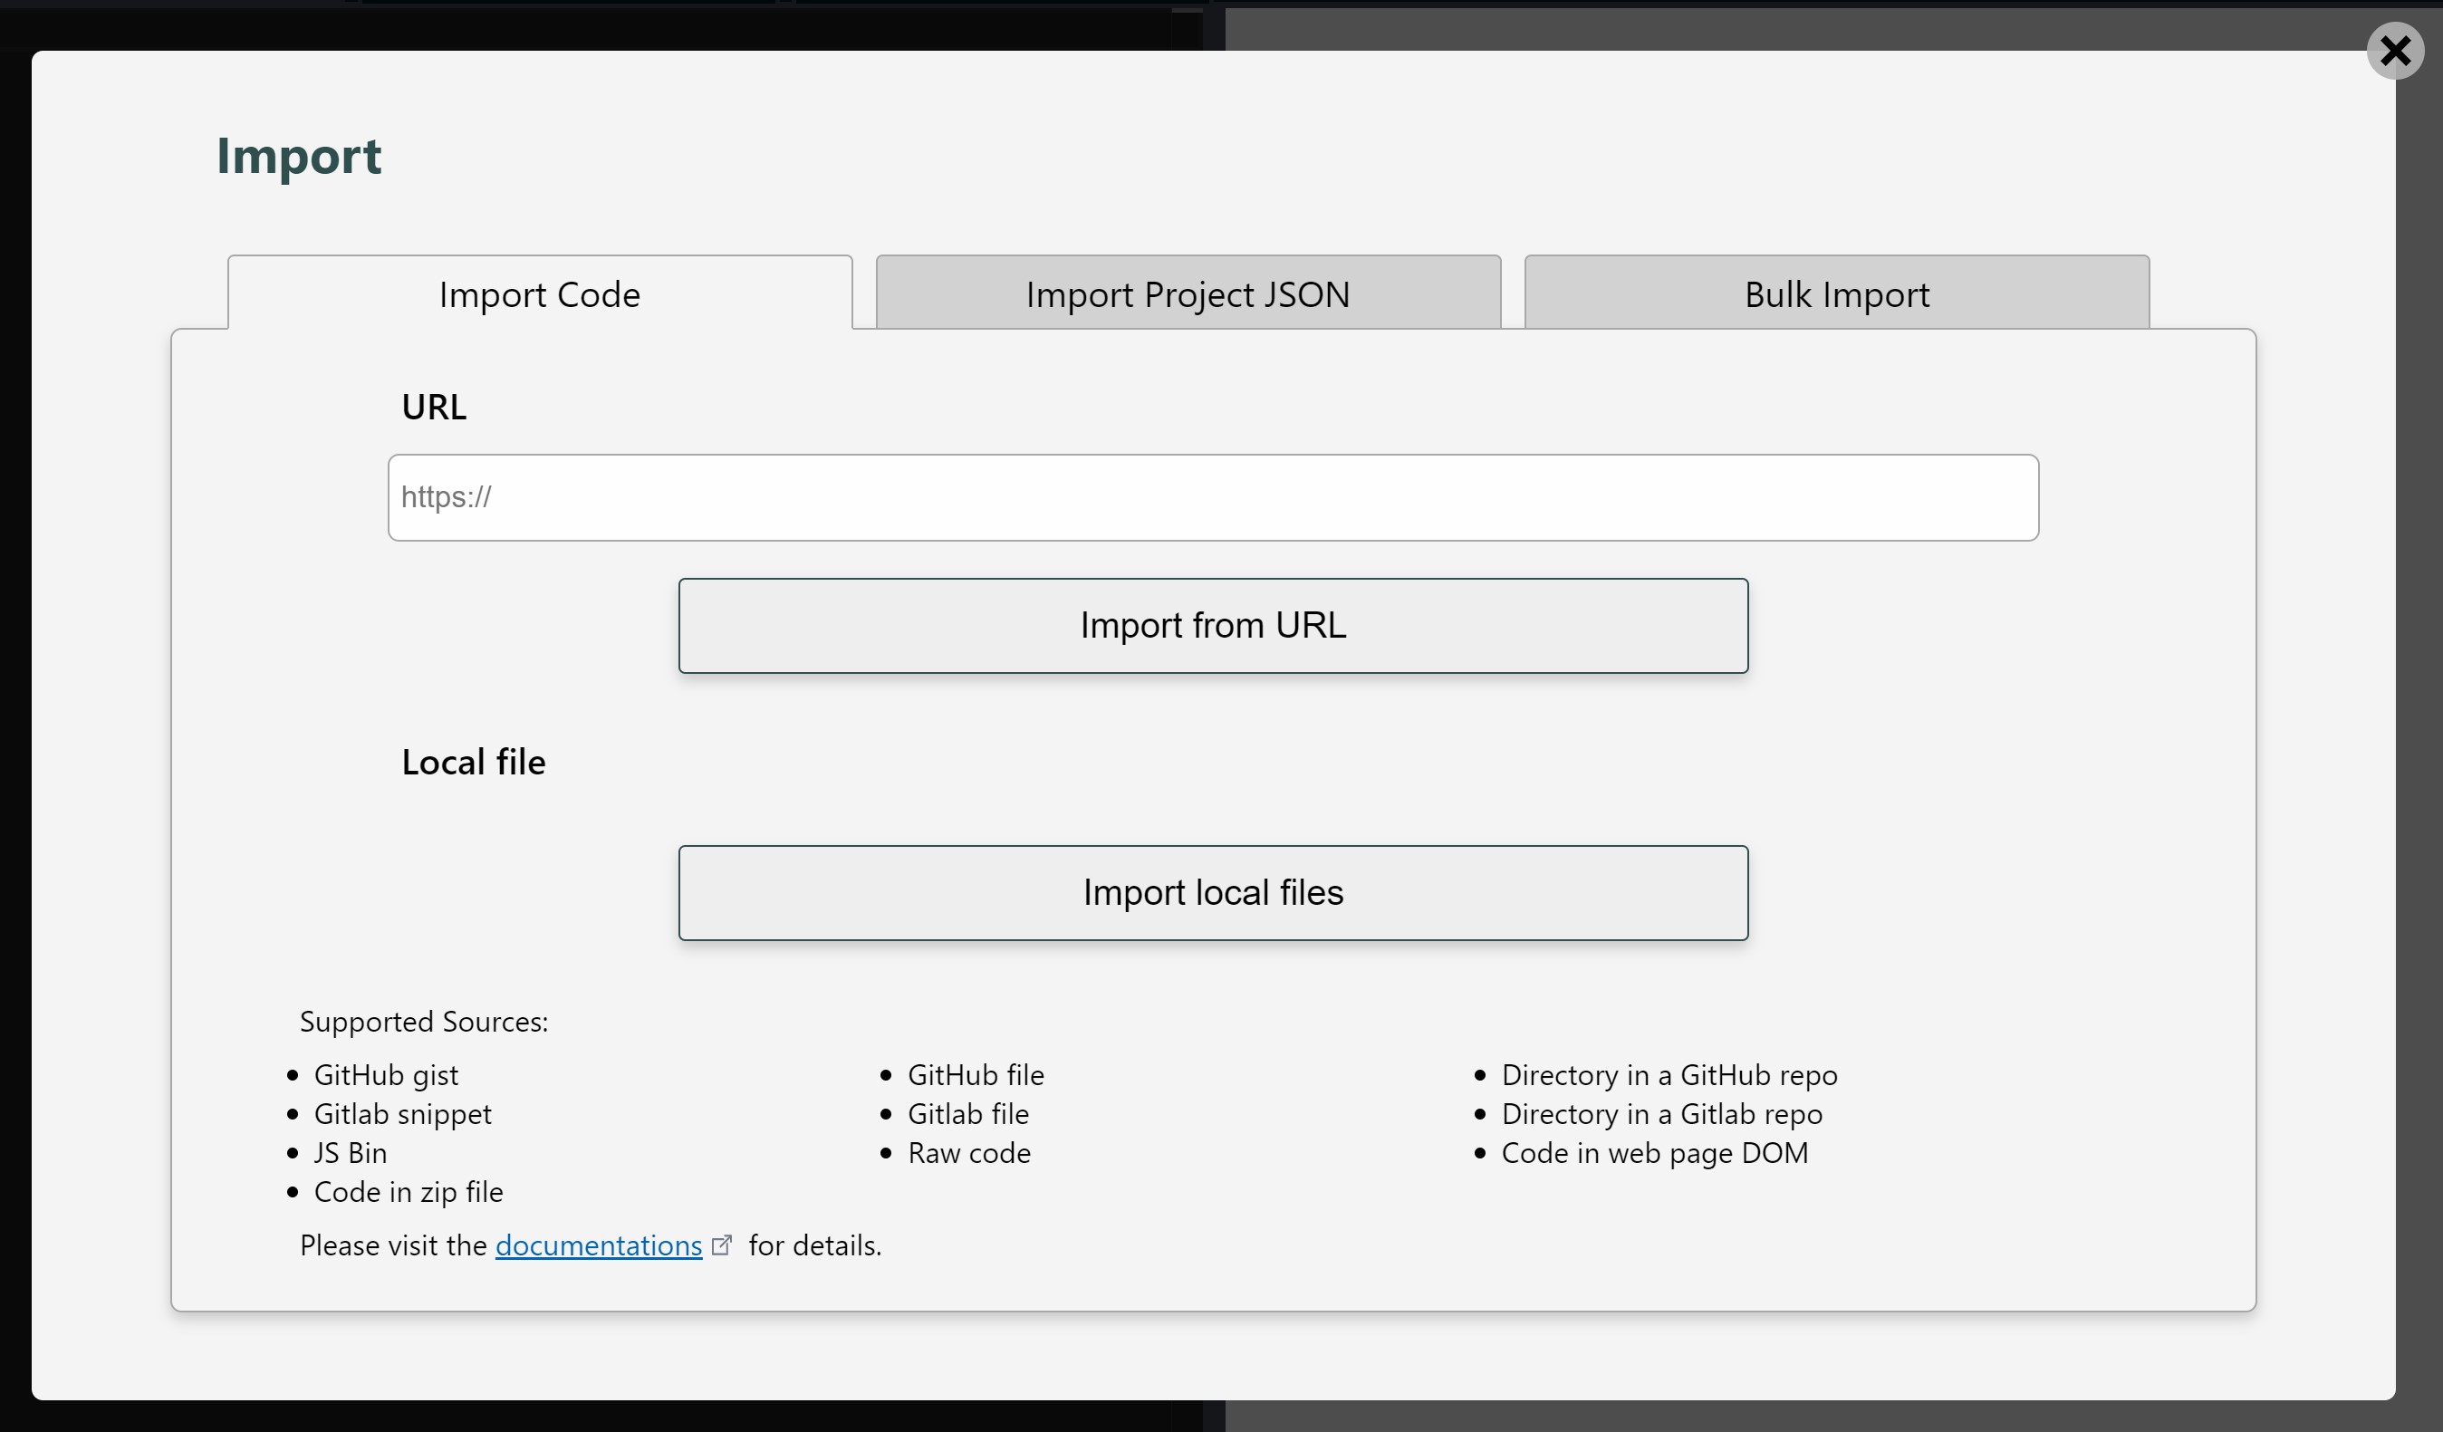Select the Code in zip file source
This screenshot has height=1432, width=2443.
[409, 1190]
